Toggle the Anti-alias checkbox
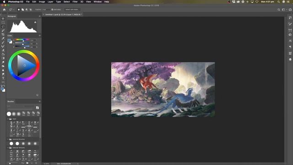The width and height of the screenshot is (293, 165). pos(52,10)
